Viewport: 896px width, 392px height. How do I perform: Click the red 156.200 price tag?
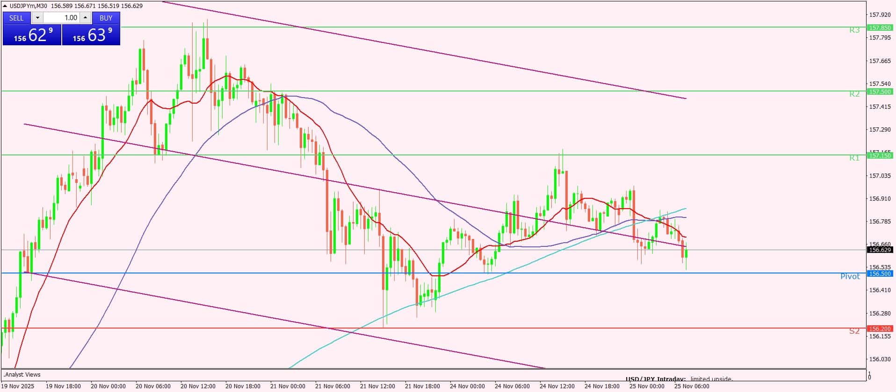pos(880,329)
